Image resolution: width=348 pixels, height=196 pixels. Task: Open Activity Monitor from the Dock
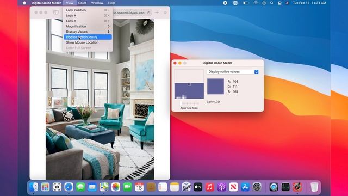point(285,187)
